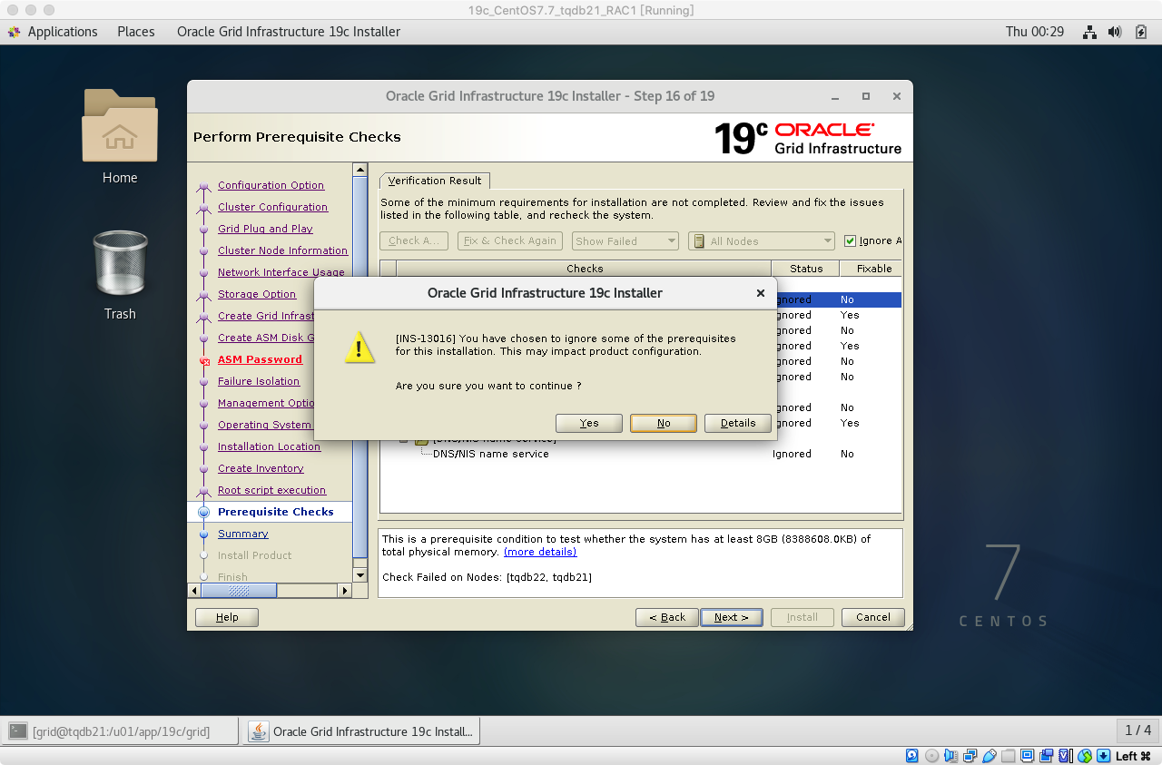The width and height of the screenshot is (1162, 765).
Task: Open the more details link
Action: [x=540, y=552]
